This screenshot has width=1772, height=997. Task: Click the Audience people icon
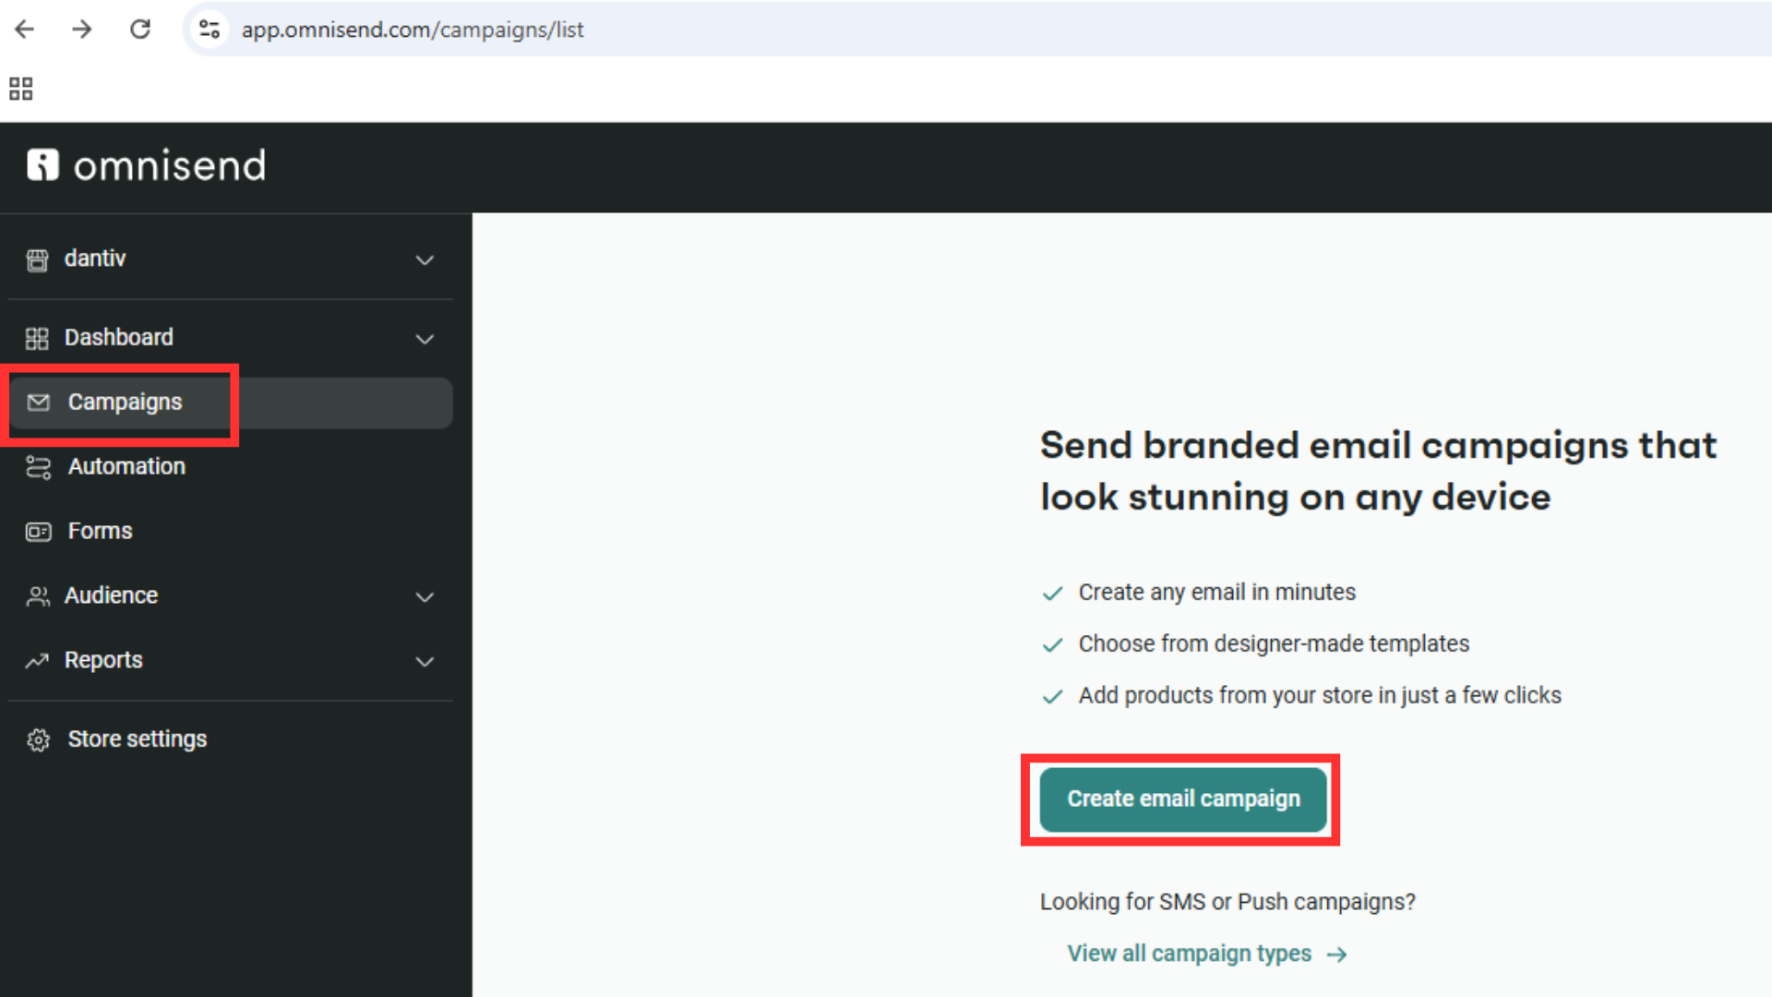click(x=38, y=596)
